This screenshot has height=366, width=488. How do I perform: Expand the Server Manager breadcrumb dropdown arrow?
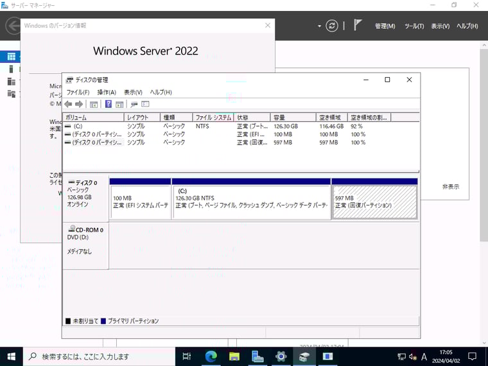point(319,26)
